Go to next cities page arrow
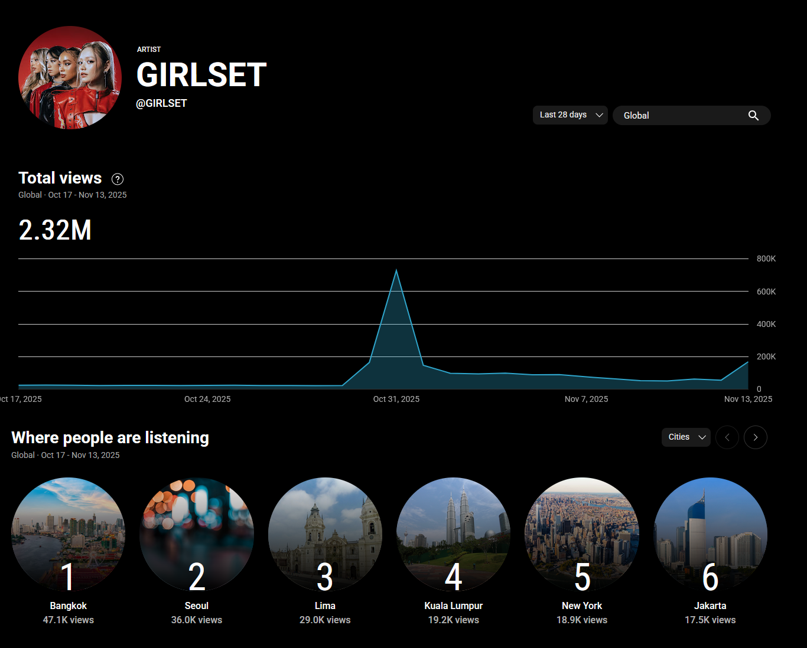Screen dimensions: 807x648 pos(756,437)
